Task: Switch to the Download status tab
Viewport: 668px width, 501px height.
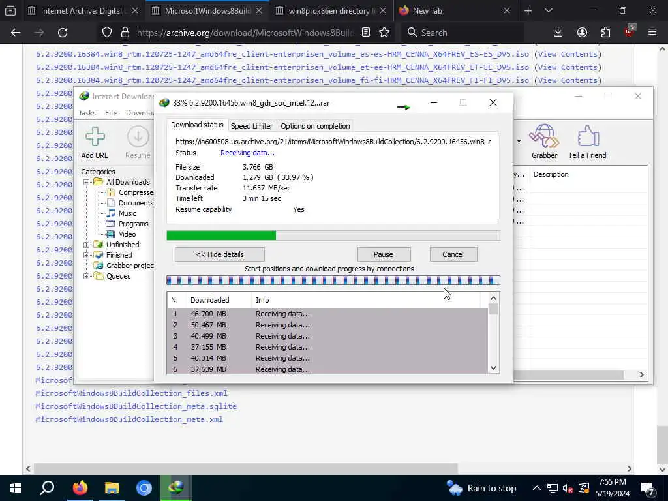Action: point(197,125)
